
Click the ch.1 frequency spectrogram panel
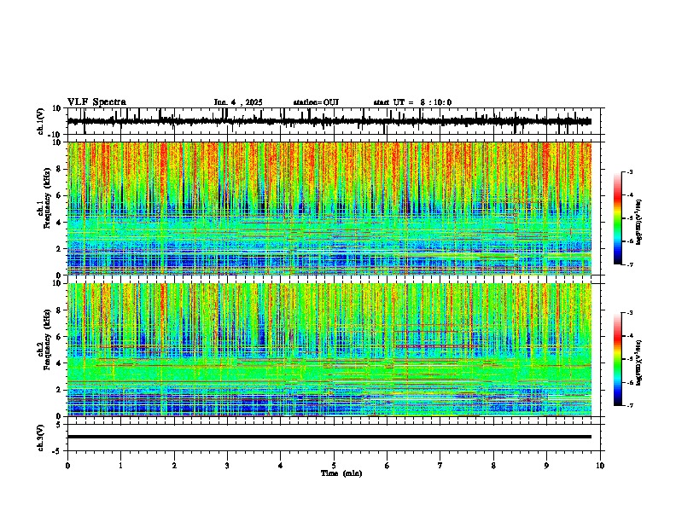coord(329,208)
